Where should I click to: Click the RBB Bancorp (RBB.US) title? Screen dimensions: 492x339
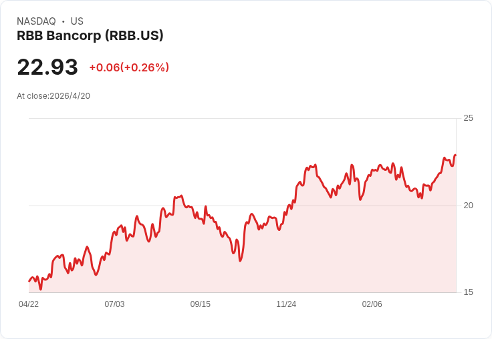(x=90, y=36)
